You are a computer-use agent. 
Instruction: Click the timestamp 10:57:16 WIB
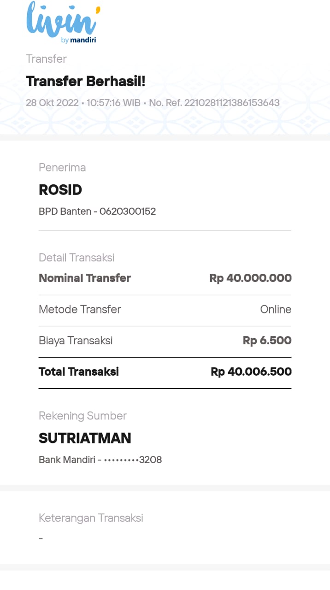tap(113, 103)
